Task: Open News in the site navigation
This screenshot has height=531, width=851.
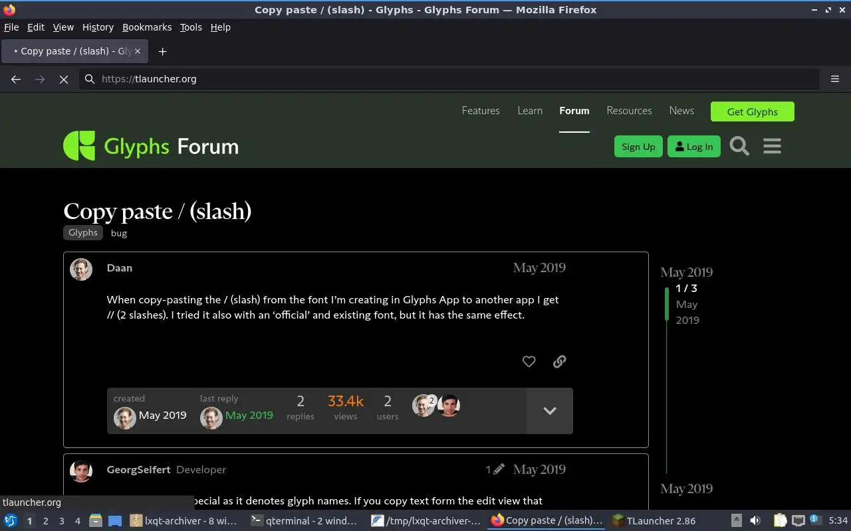Action: coord(681,111)
